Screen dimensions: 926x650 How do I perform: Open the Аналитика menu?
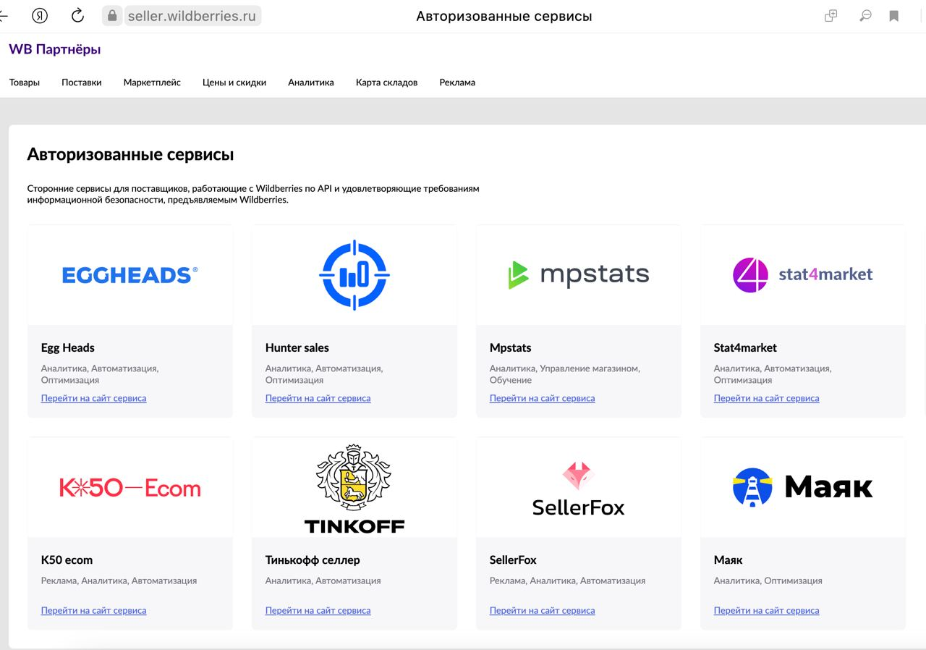(311, 83)
